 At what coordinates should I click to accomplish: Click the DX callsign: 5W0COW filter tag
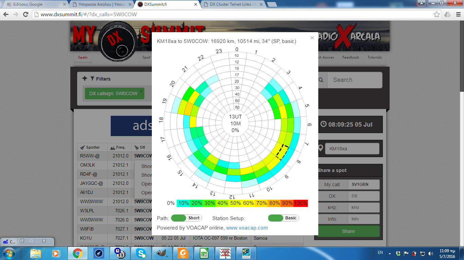[x=114, y=93]
